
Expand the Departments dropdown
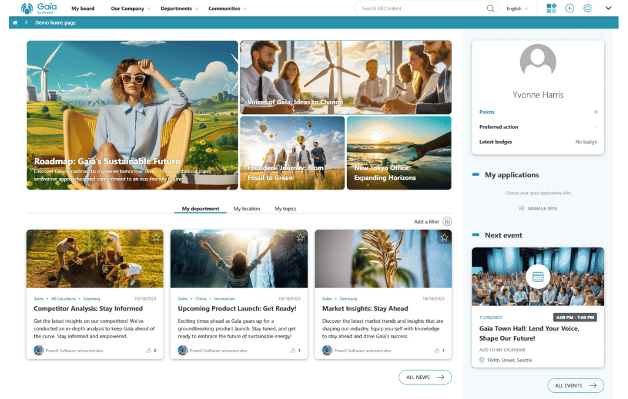click(180, 9)
